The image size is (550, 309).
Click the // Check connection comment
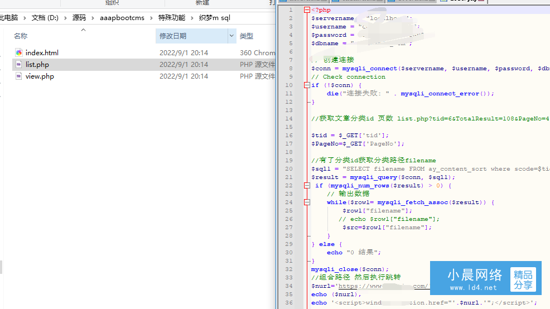(348, 77)
